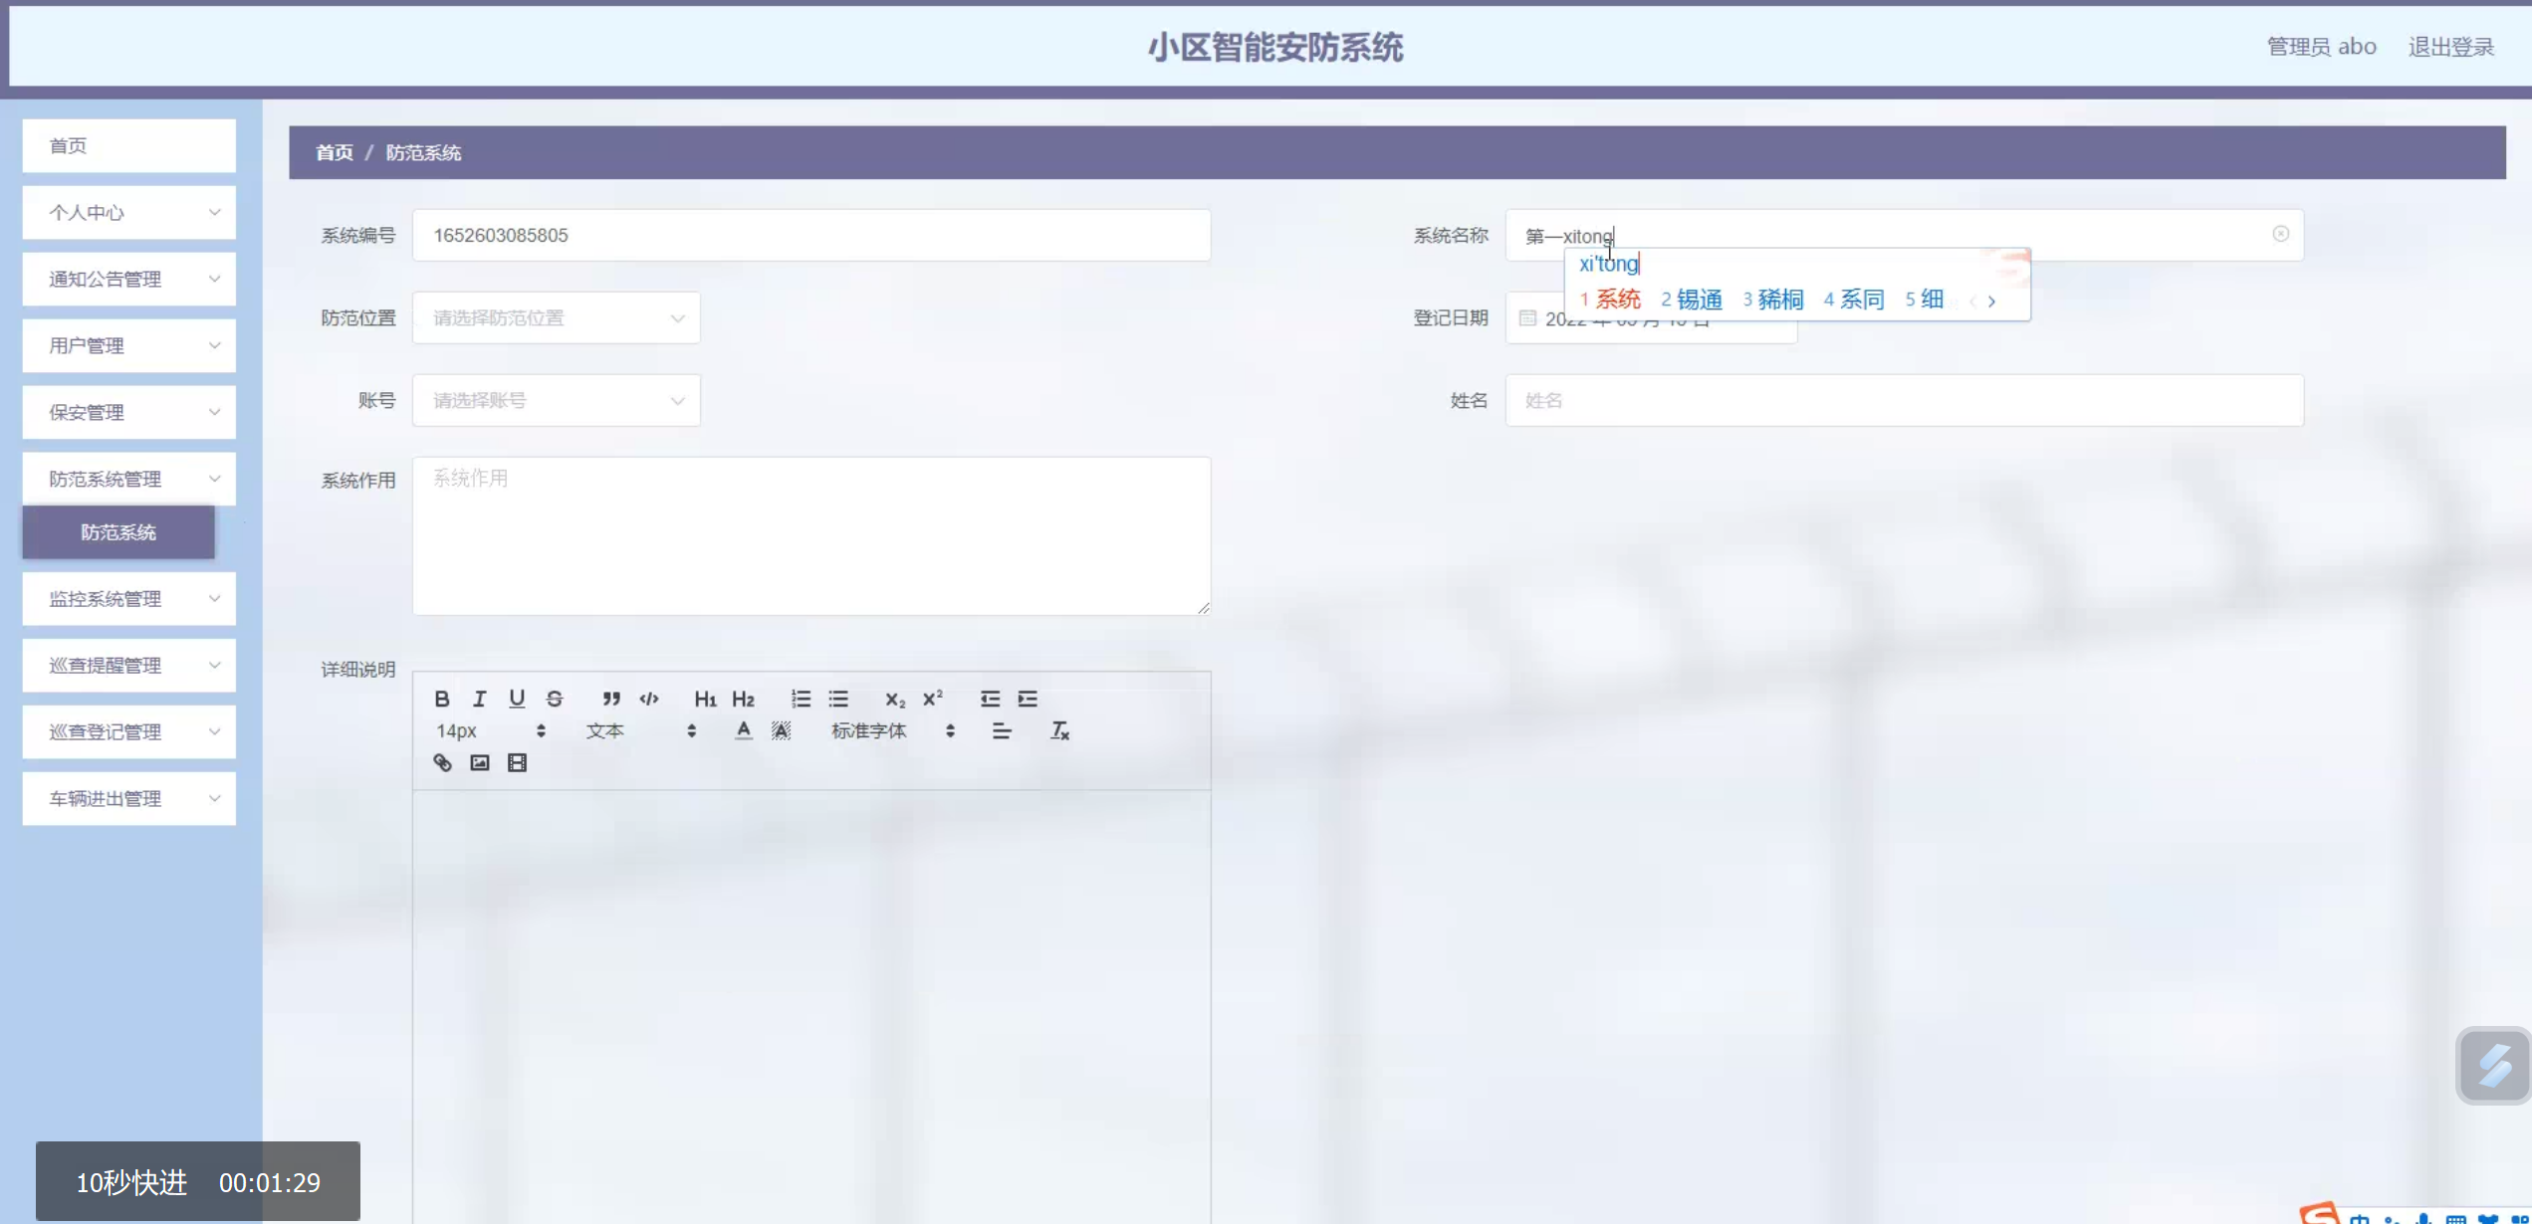The height and width of the screenshot is (1224, 2532).
Task: Select the 防范系统 sidebar submenu item
Action: (x=118, y=532)
